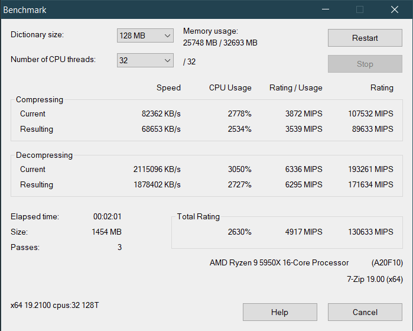Click the memory usage value 25748 MB / 32693 MB
The height and width of the screenshot is (331, 413).
220,43
